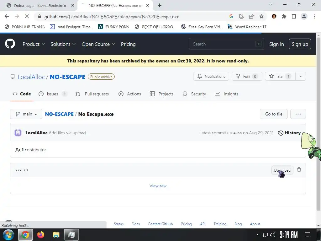
Task: Fork the repository with Fork button
Action: [247, 77]
